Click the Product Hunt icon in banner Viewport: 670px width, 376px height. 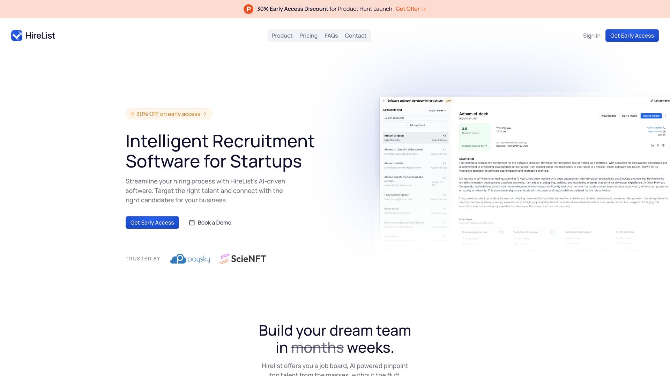pos(248,9)
